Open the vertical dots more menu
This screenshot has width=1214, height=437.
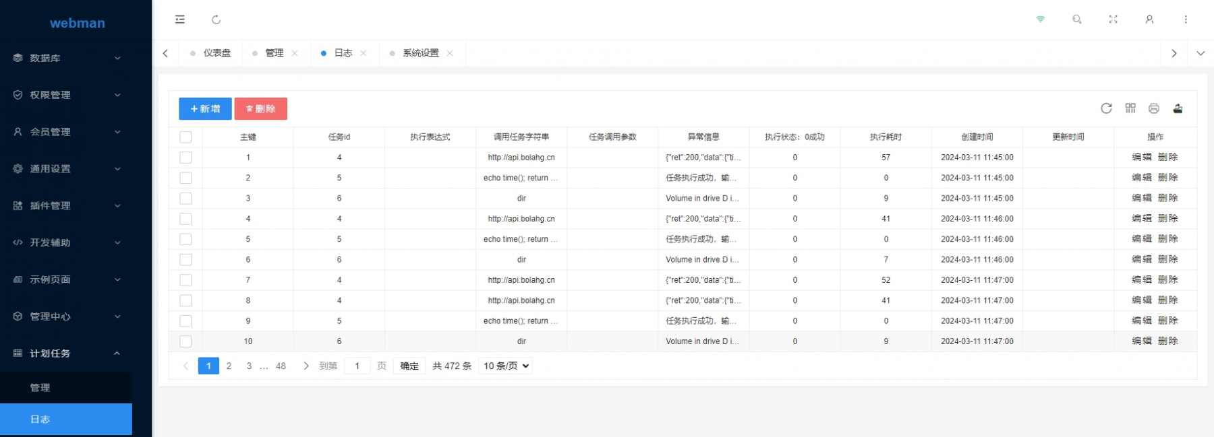click(x=1186, y=20)
